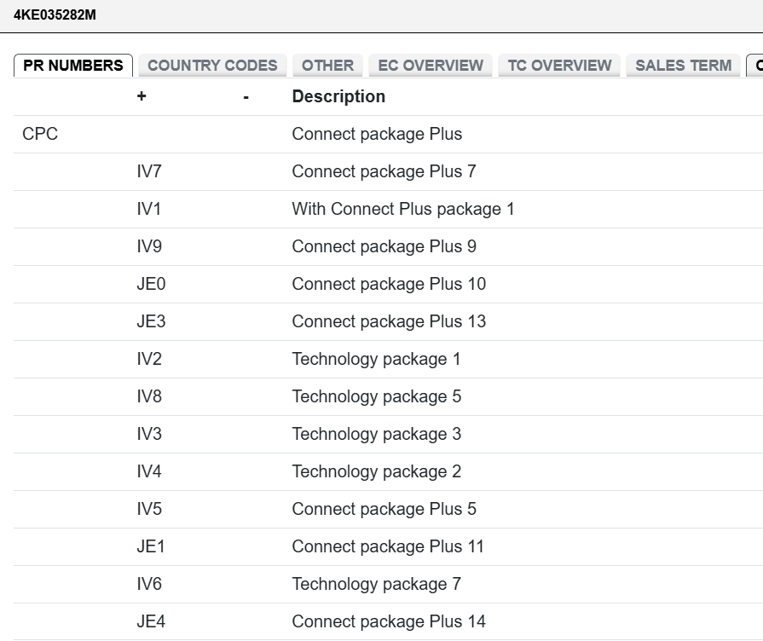Click 'Connect package Plus 7' description
Viewport: 763px width, 641px height.
(384, 171)
